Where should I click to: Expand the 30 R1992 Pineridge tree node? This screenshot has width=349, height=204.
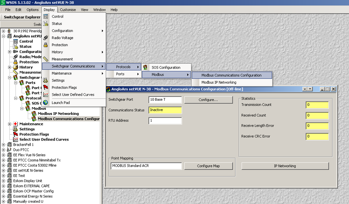pos(3,31)
